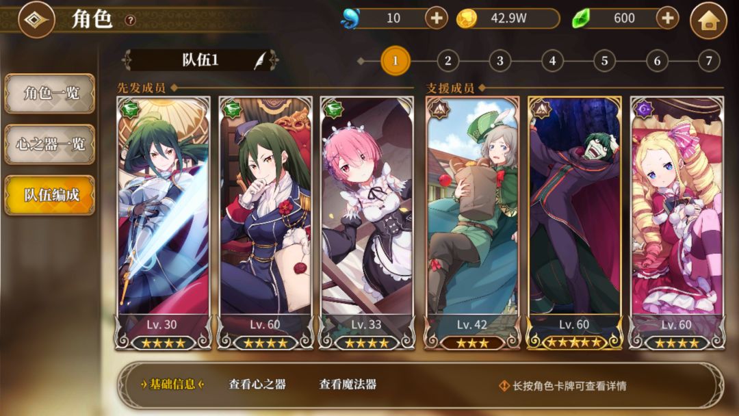Image resolution: width=739 pixels, height=416 pixels.
Task: Open the home screen via house icon
Action: click(709, 21)
